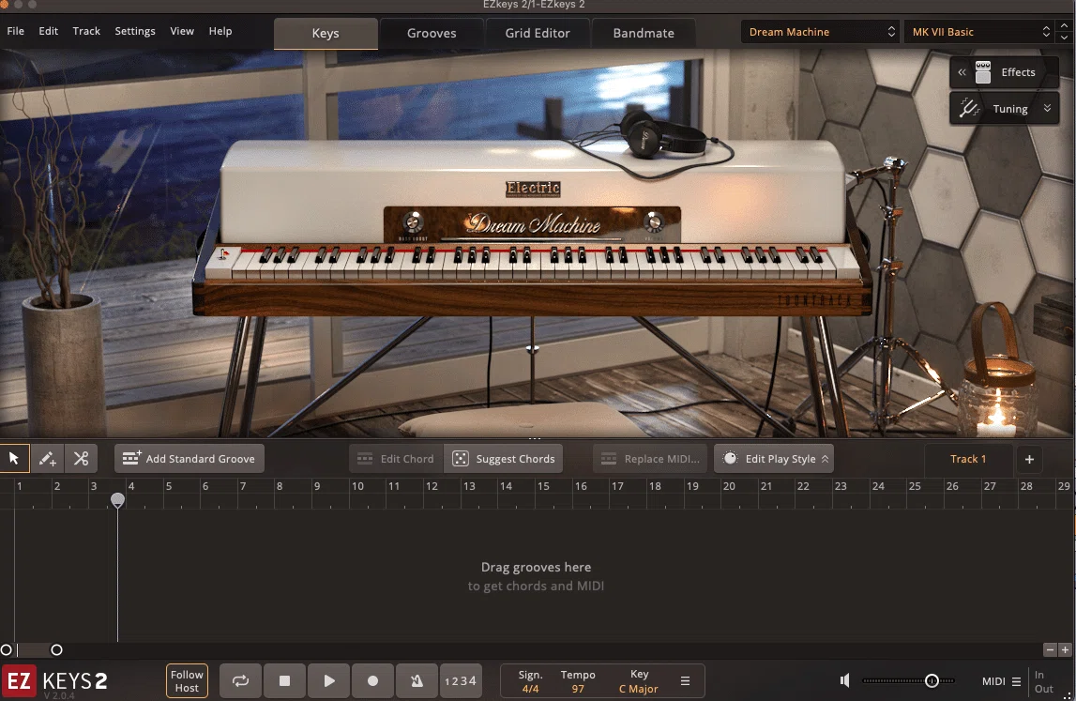Select the pencil draw tool
Screen dimensions: 1076x701
point(47,459)
